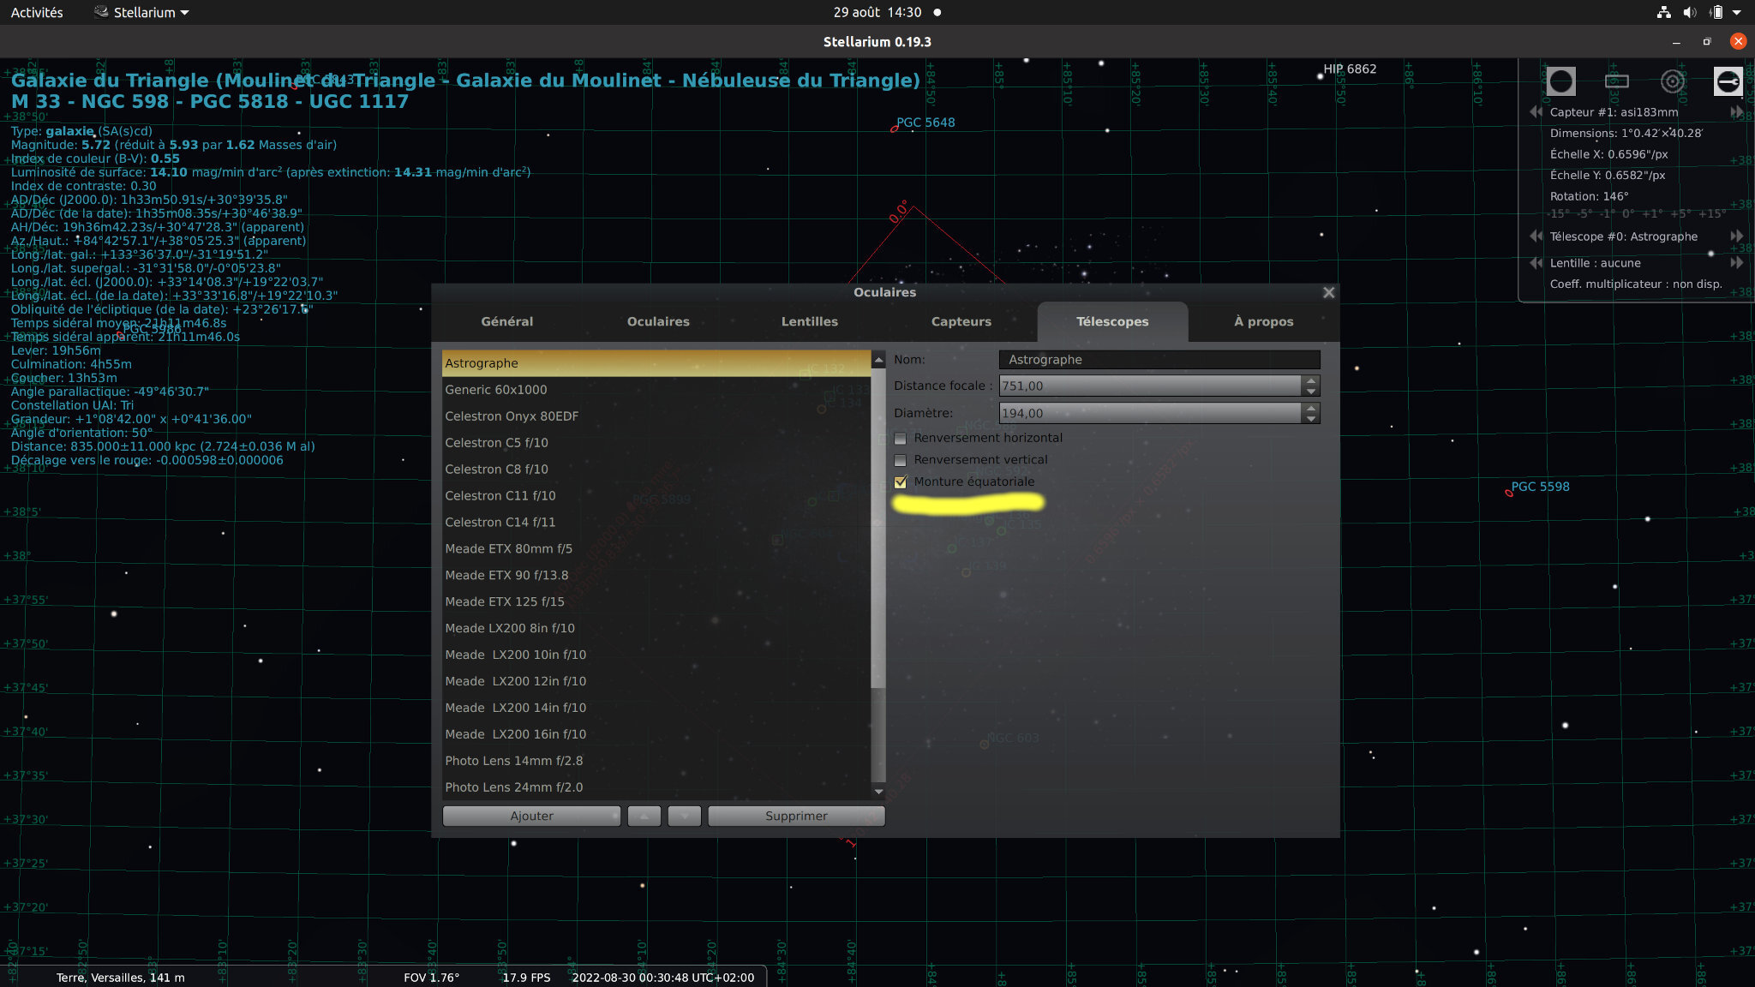The height and width of the screenshot is (987, 1755).
Task: Select next sensor with right arrows
Action: click(x=1736, y=112)
